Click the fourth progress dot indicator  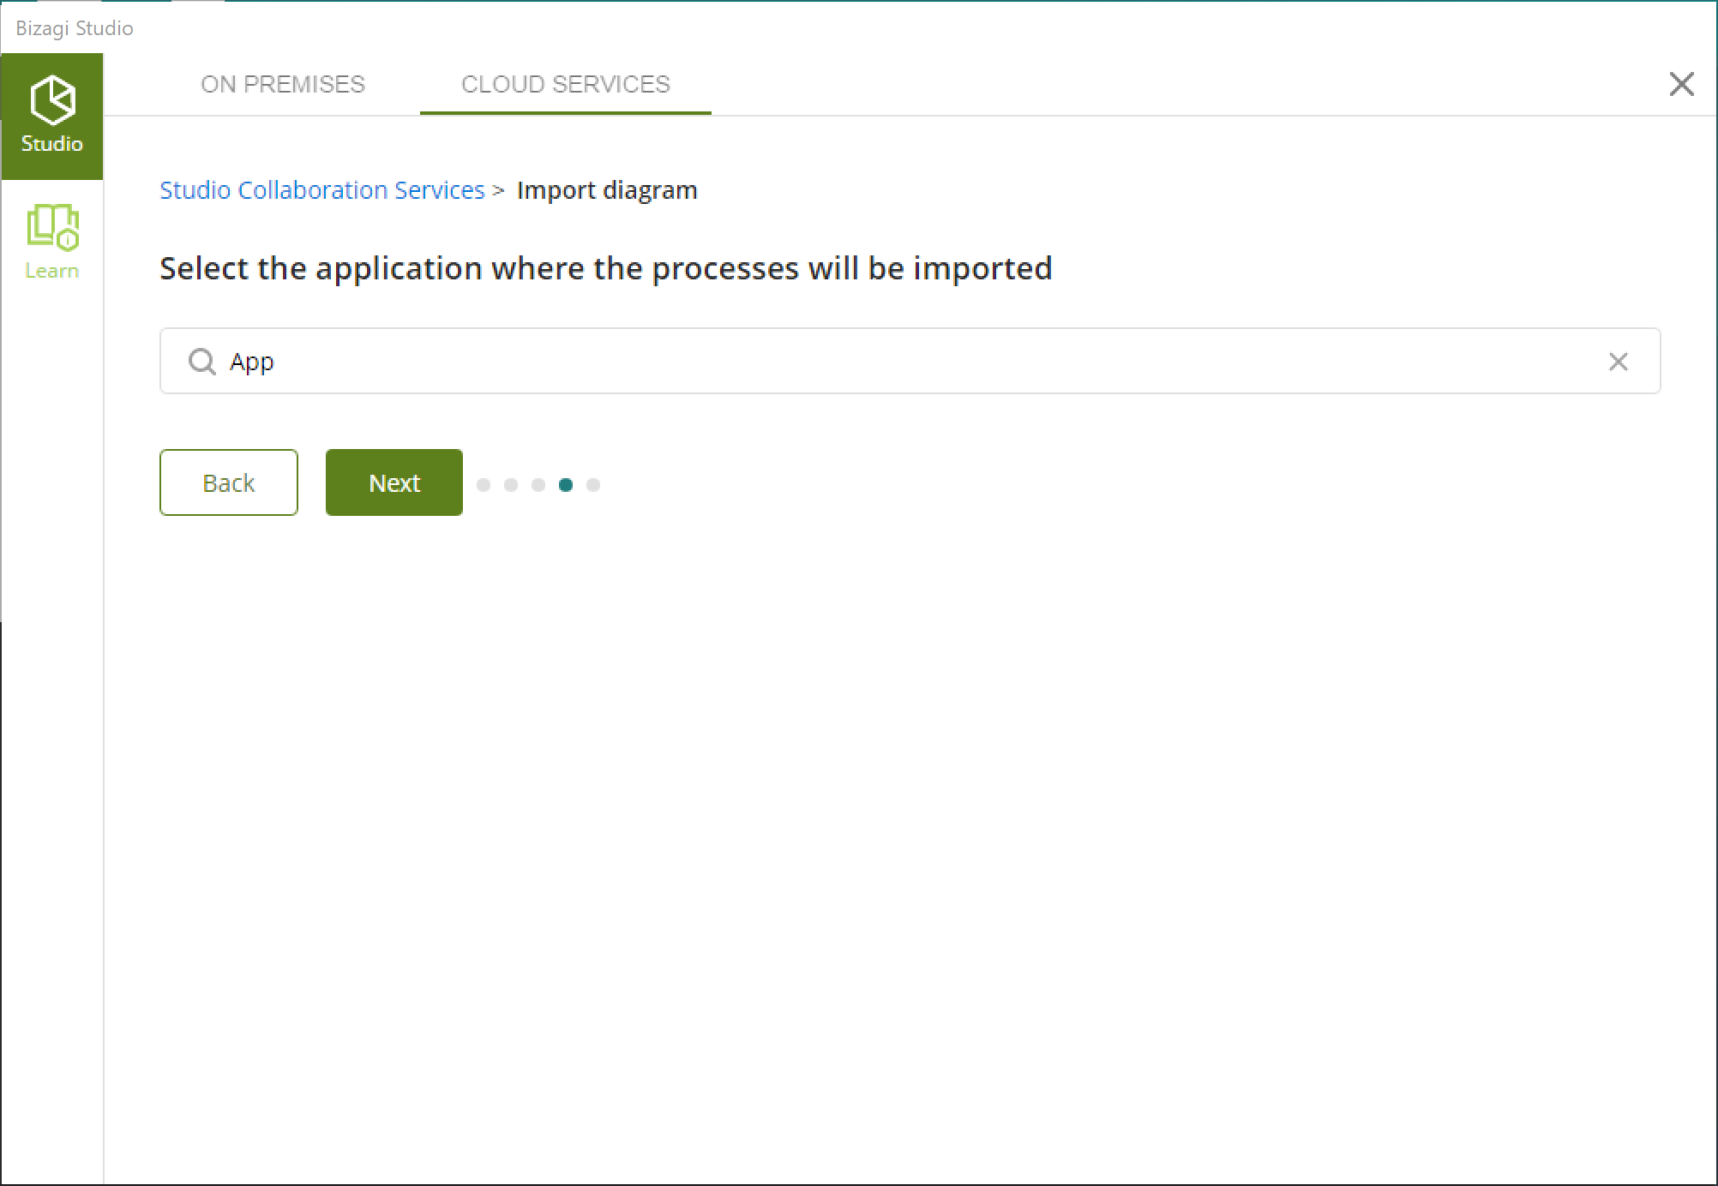(568, 484)
